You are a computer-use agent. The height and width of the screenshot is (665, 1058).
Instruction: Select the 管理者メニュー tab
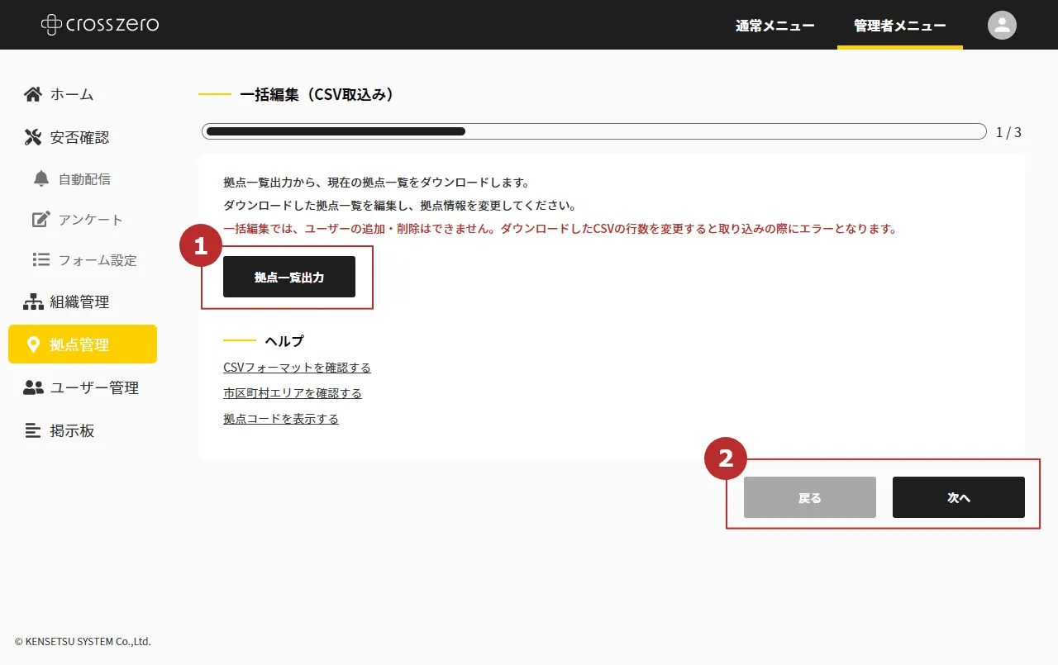[x=899, y=26]
